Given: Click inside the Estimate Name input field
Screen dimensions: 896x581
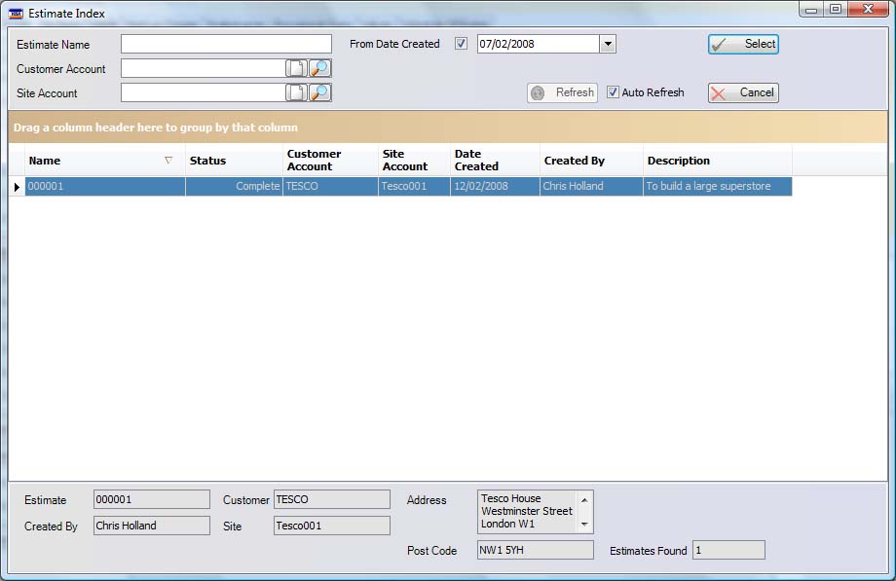Looking at the screenshot, I should click(224, 43).
